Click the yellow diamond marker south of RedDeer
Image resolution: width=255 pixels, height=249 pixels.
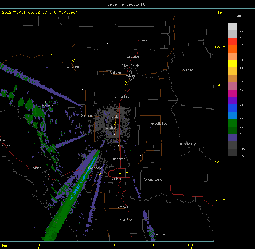[126, 83]
